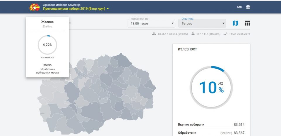Click the Државна Изборна Комисија title
This screenshot has height=136, width=281.
tap(62, 5)
